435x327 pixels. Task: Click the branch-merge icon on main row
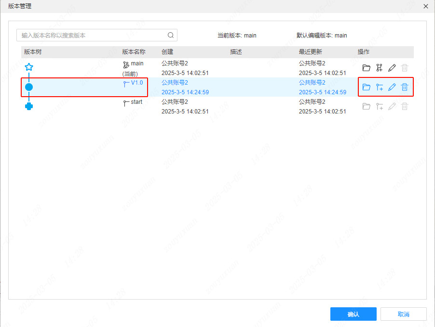tap(379, 67)
